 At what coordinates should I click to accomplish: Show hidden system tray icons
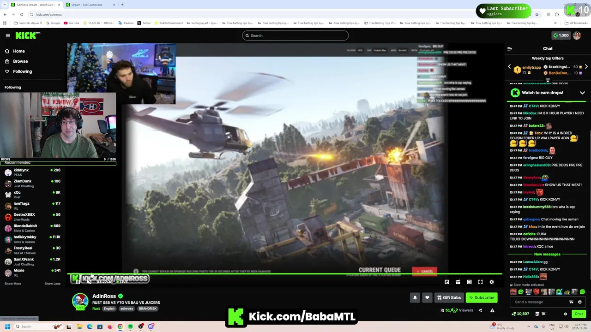point(530,326)
